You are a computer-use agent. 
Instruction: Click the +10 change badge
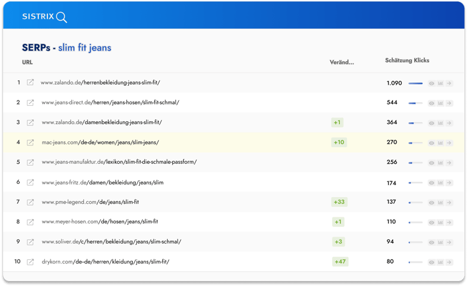tap(339, 142)
